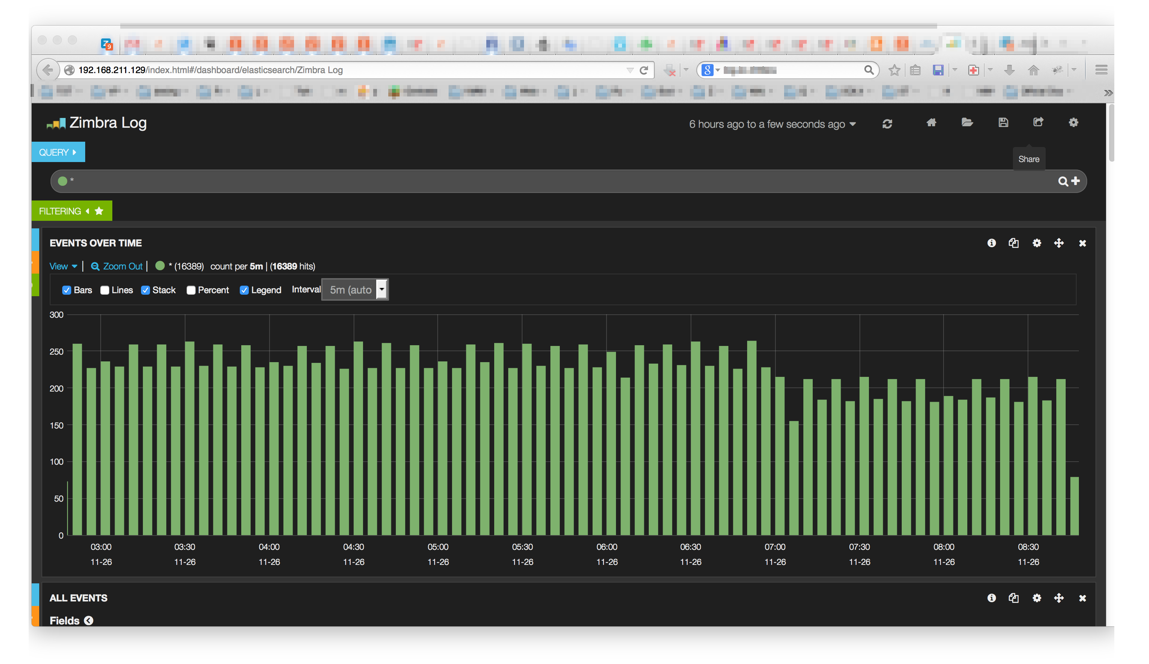The image size is (1149, 664).
Task: Open the View dropdown in Events panel
Action: [x=63, y=266]
